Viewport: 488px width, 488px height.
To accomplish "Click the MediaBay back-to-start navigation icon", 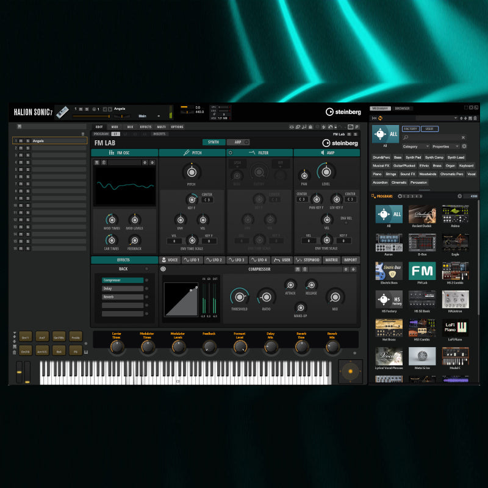I will tap(374, 118).
